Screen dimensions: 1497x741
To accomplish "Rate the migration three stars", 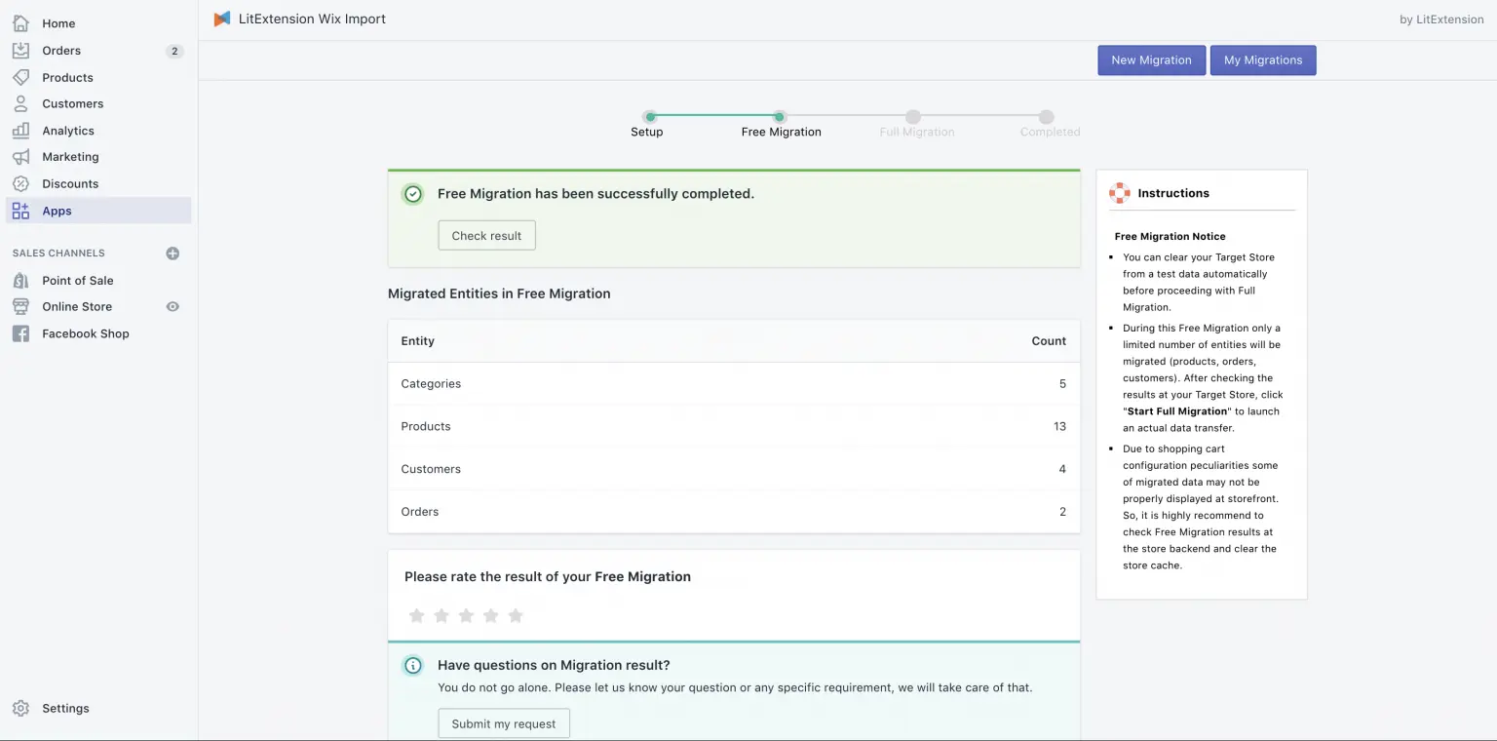I will [x=466, y=615].
